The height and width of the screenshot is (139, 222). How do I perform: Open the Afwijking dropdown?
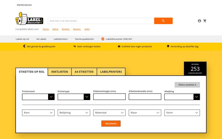coord(182,97)
